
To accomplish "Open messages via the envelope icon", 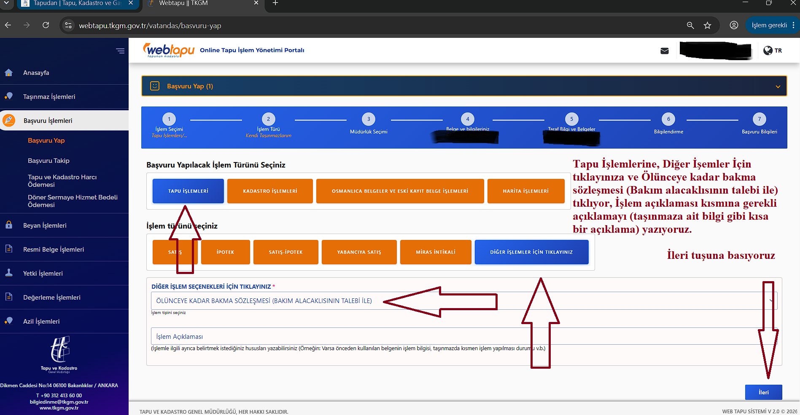I will 665,51.
